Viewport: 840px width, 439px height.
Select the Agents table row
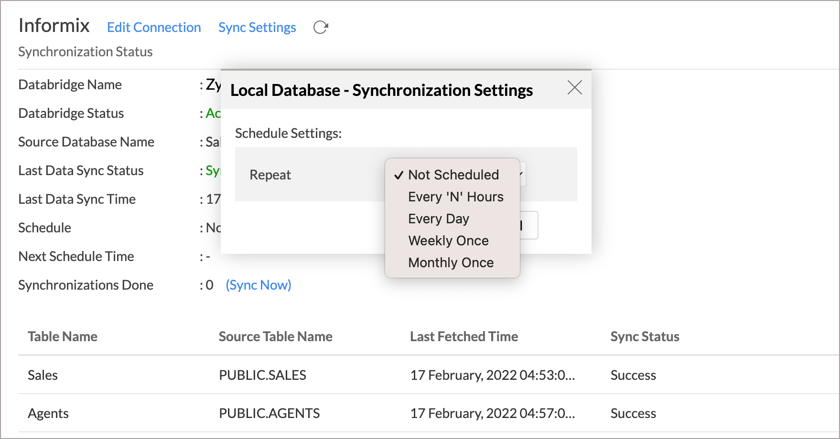coord(48,413)
